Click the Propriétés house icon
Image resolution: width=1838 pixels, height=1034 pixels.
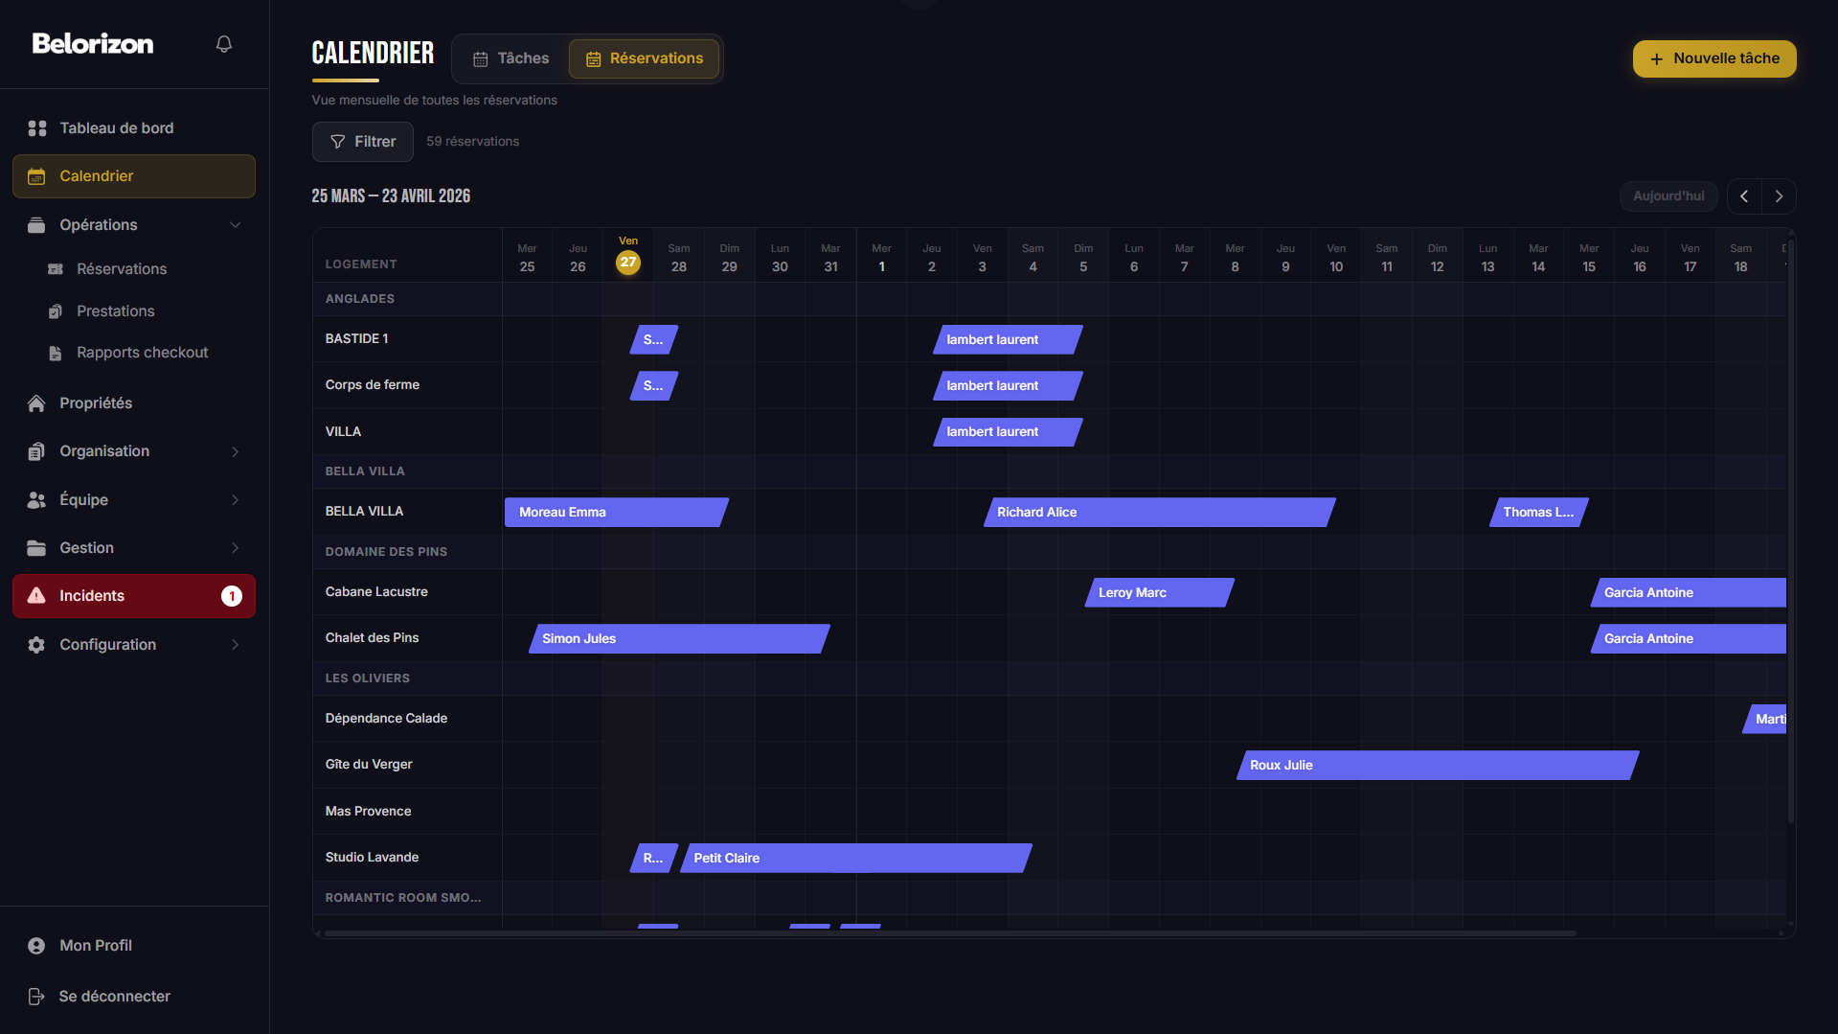[x=36, y=403]
